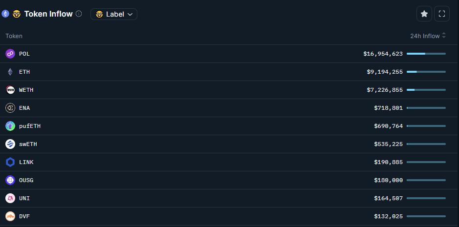Image resolution: width=459 pixels, height=227 pixels.
Task: Open the Label dropdown
Action: tap(114, 14)
